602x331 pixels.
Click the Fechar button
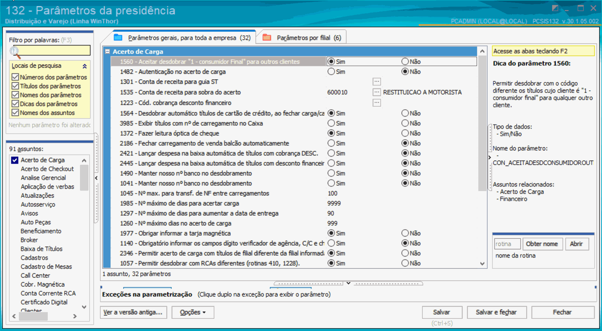click(563, 312)
